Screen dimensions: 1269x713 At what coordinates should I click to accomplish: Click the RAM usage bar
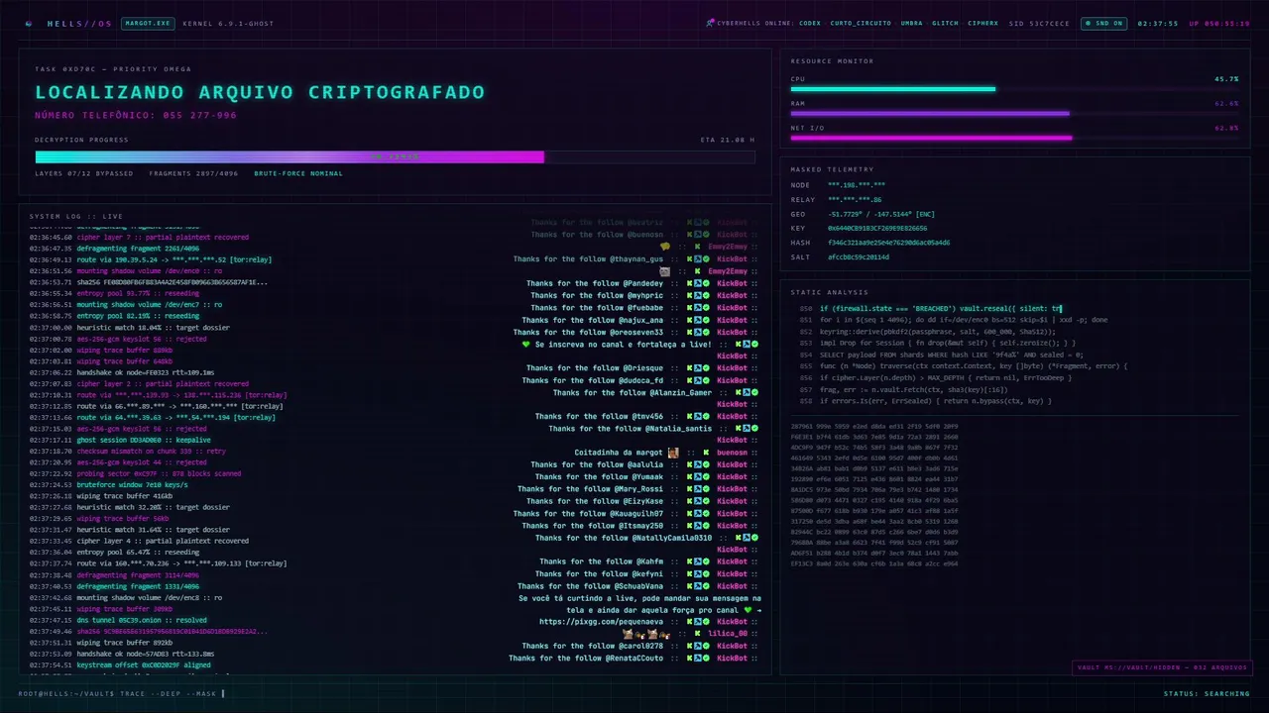click(1014, 114)
